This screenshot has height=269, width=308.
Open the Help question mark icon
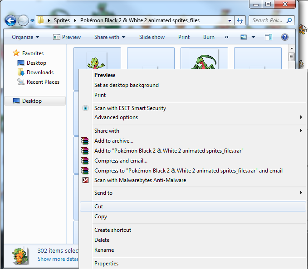(284, 37)
